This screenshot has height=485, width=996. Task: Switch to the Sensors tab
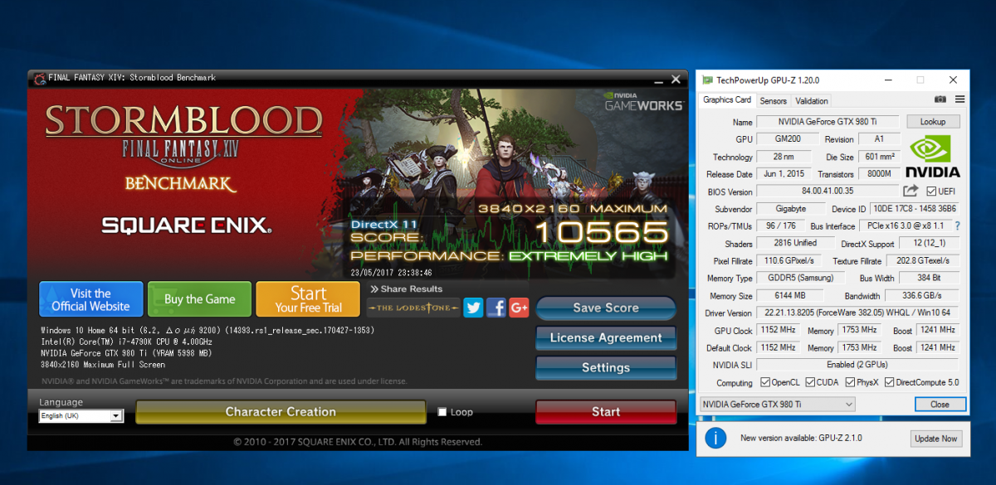click(774, 101)
